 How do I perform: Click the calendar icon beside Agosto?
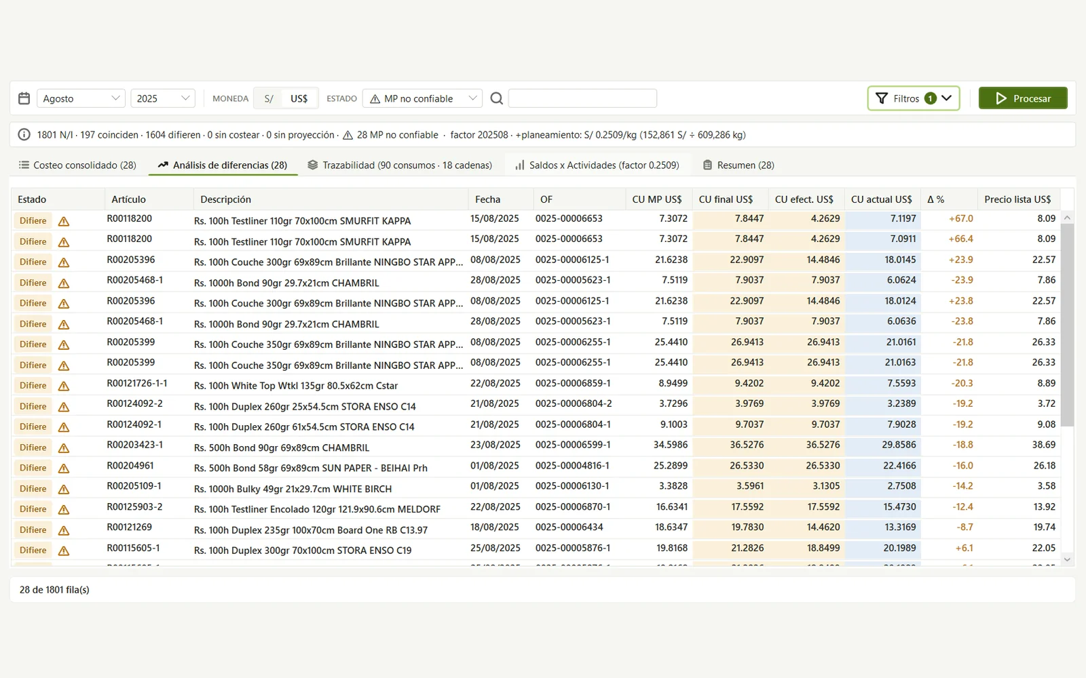click(x=24, y=98)
